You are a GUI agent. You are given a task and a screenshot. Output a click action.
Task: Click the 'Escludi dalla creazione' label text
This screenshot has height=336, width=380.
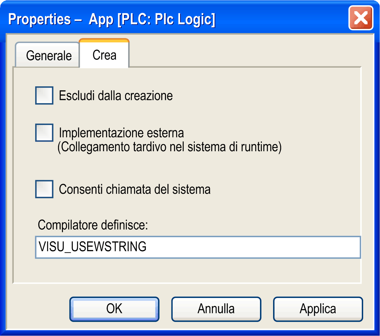coord(116,96)
